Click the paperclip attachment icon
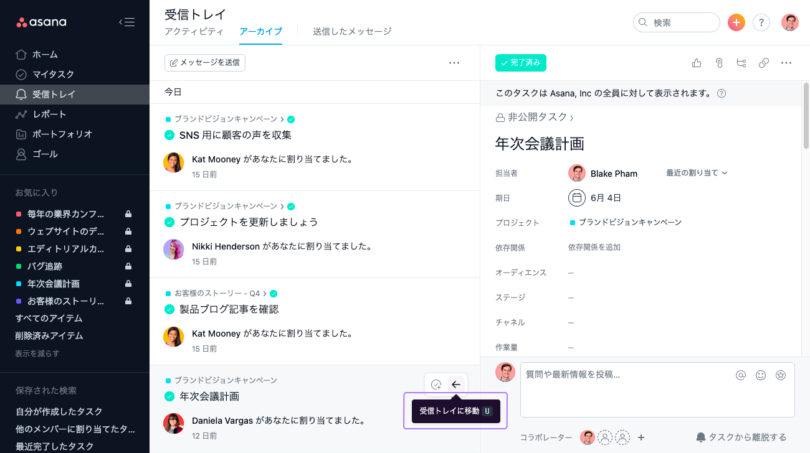810x453 pixels. point(718,63)
